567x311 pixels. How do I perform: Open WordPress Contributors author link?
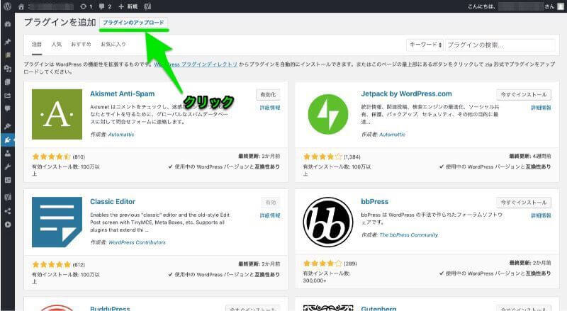[137, 242]
